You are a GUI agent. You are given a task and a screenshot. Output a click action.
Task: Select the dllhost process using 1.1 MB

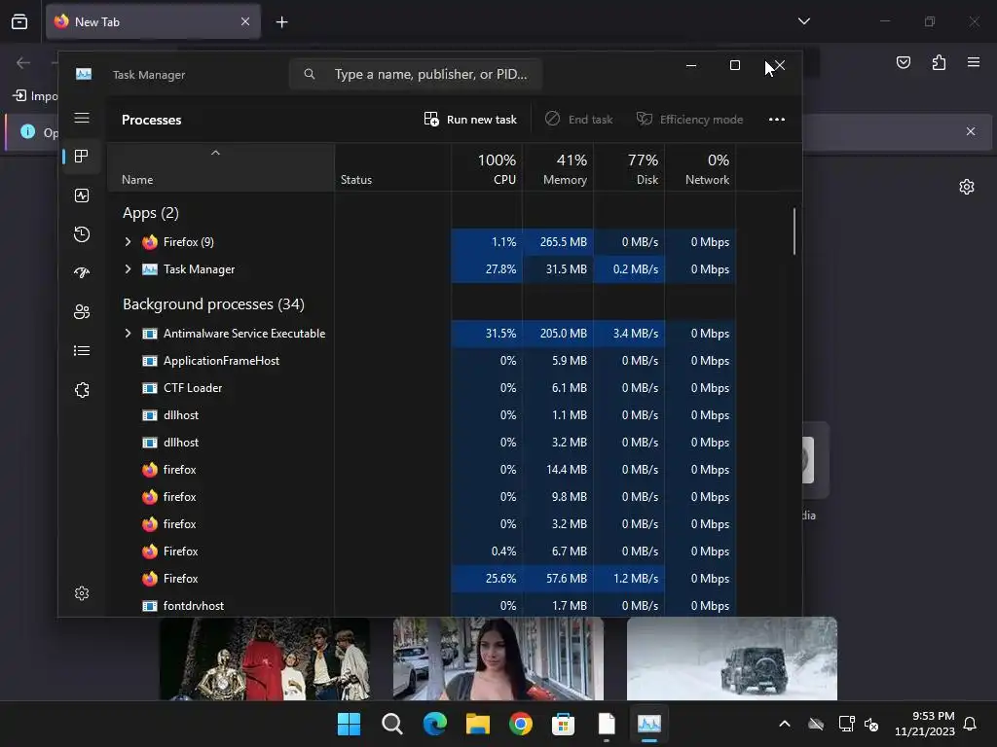click(x=423, y=414)
